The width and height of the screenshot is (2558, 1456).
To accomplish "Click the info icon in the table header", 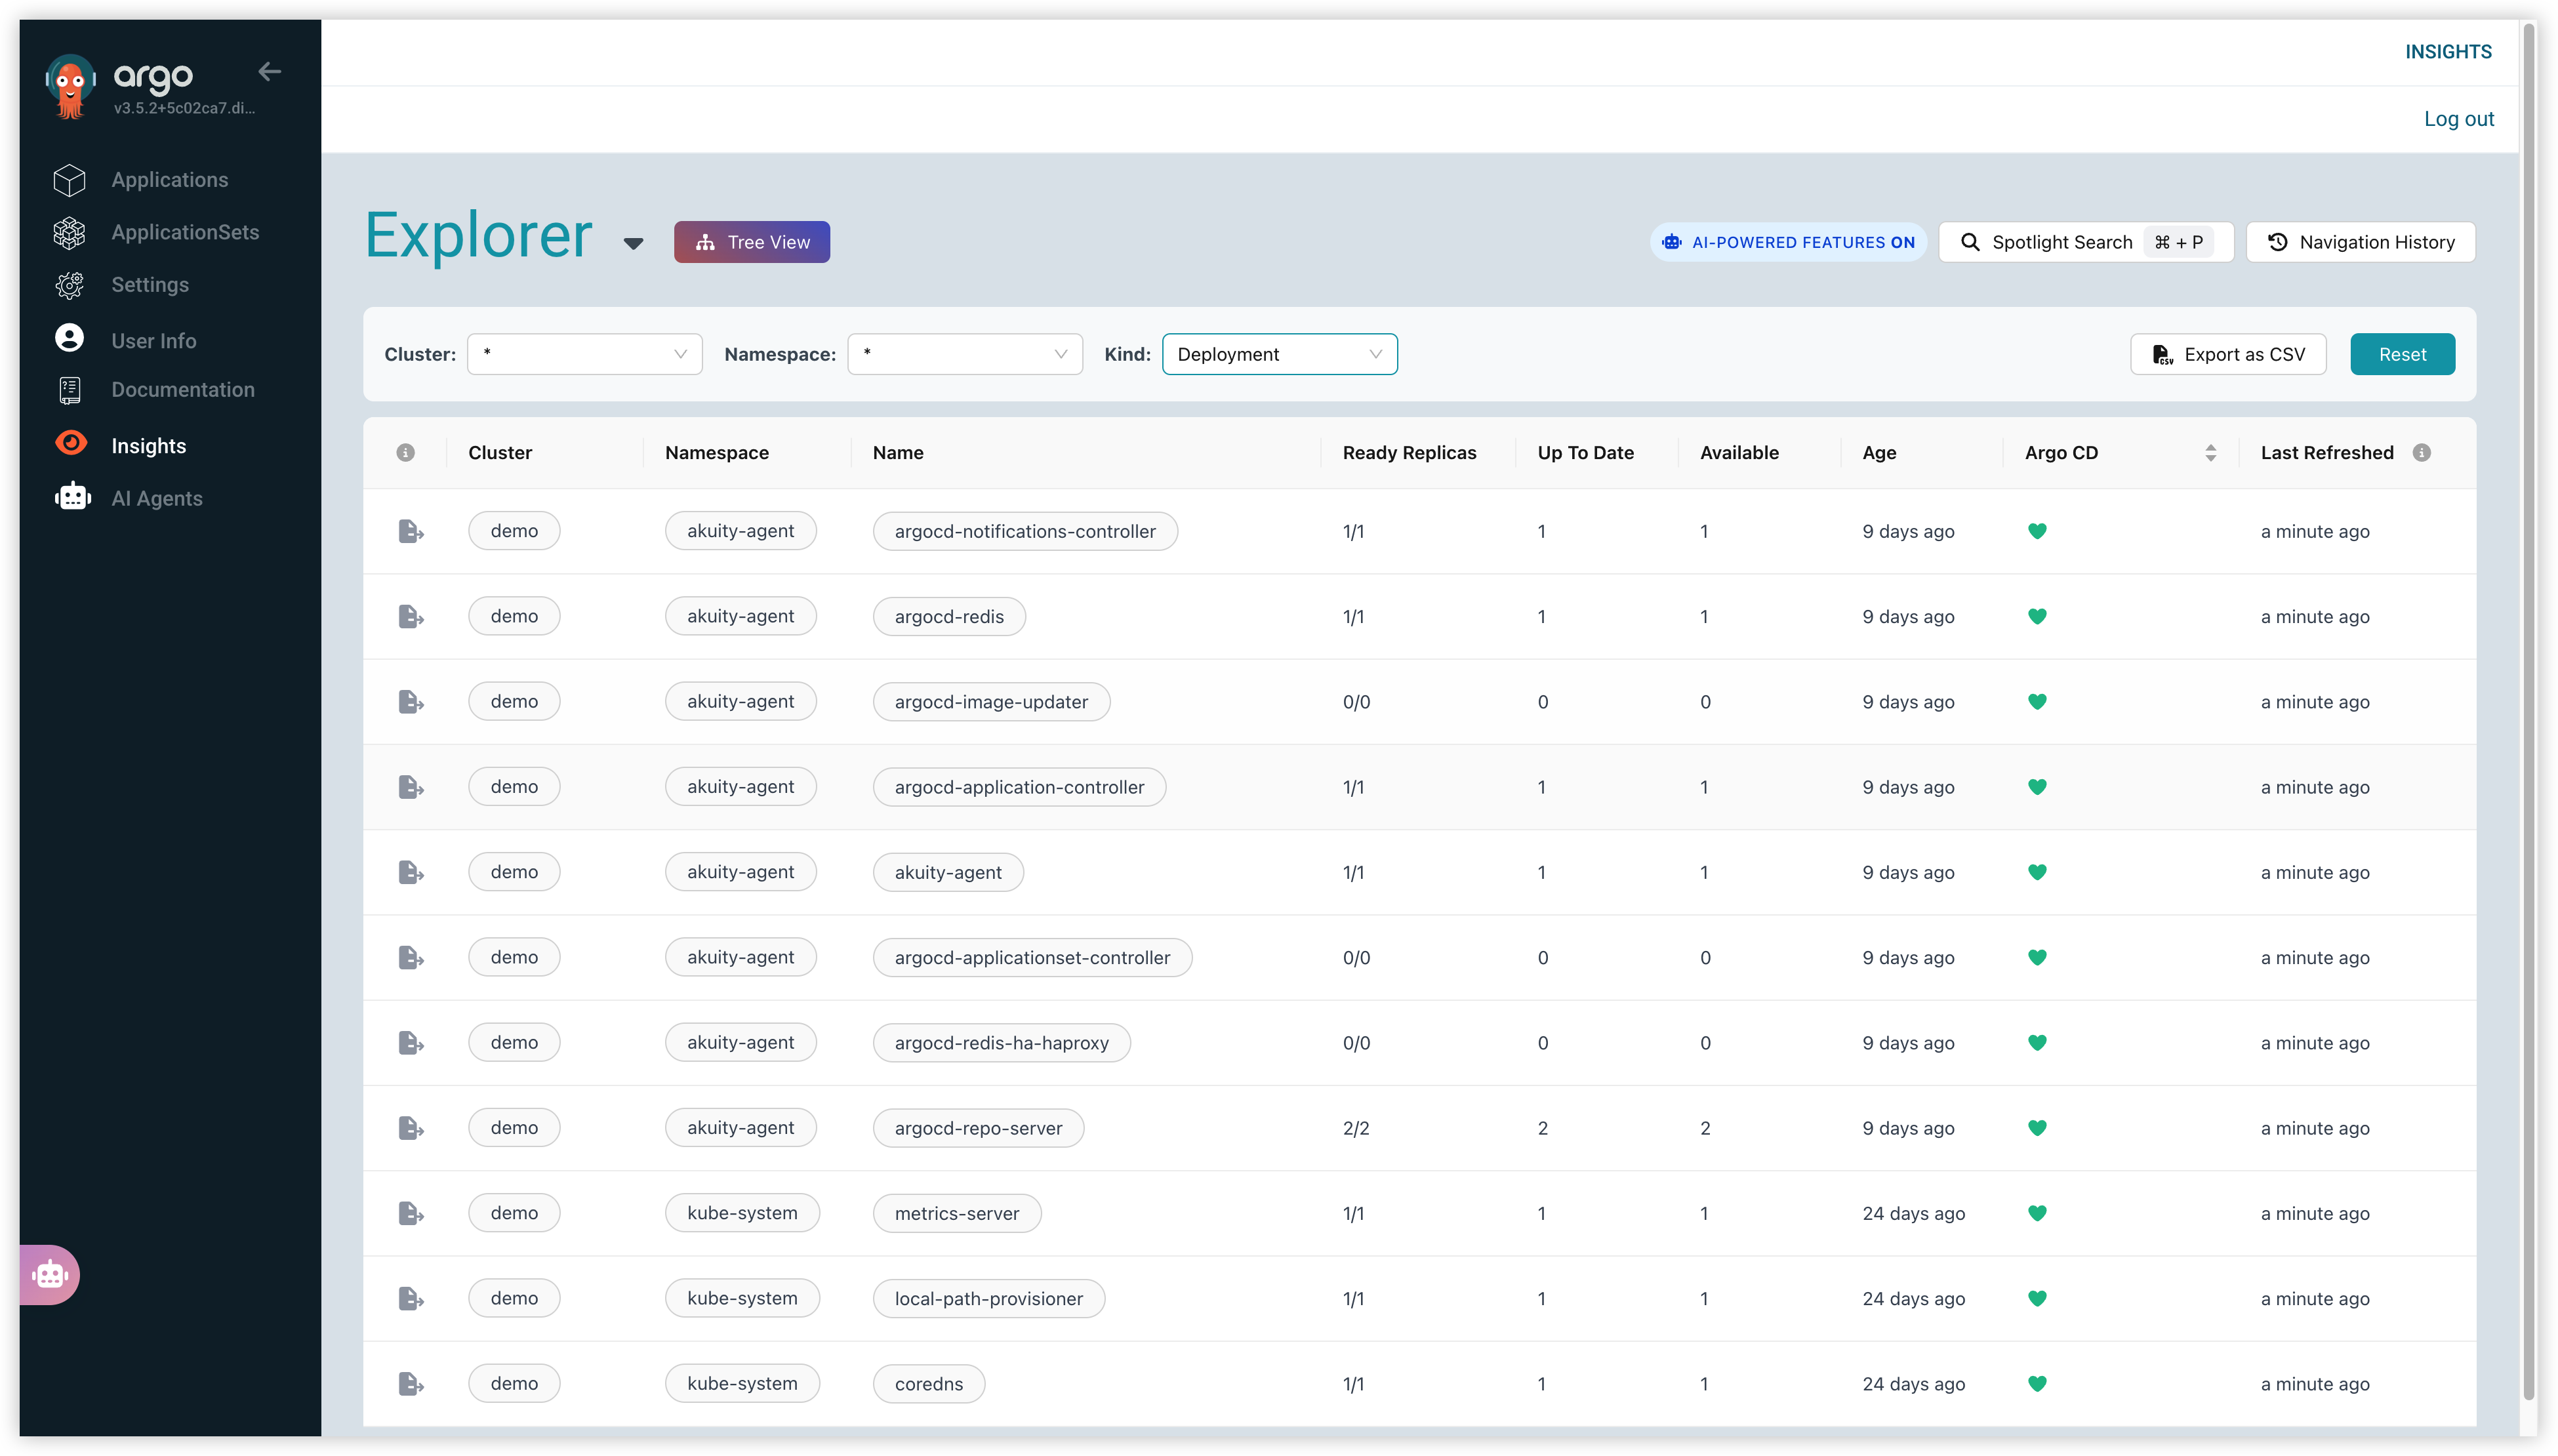I will point(405,453).
